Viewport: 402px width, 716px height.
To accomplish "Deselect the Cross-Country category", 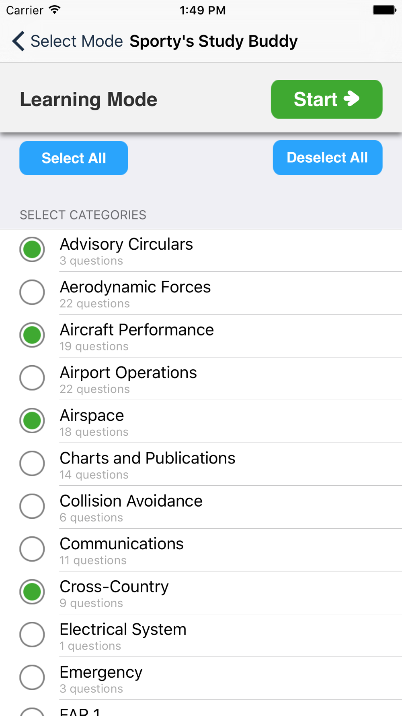I will click(32, 592).
